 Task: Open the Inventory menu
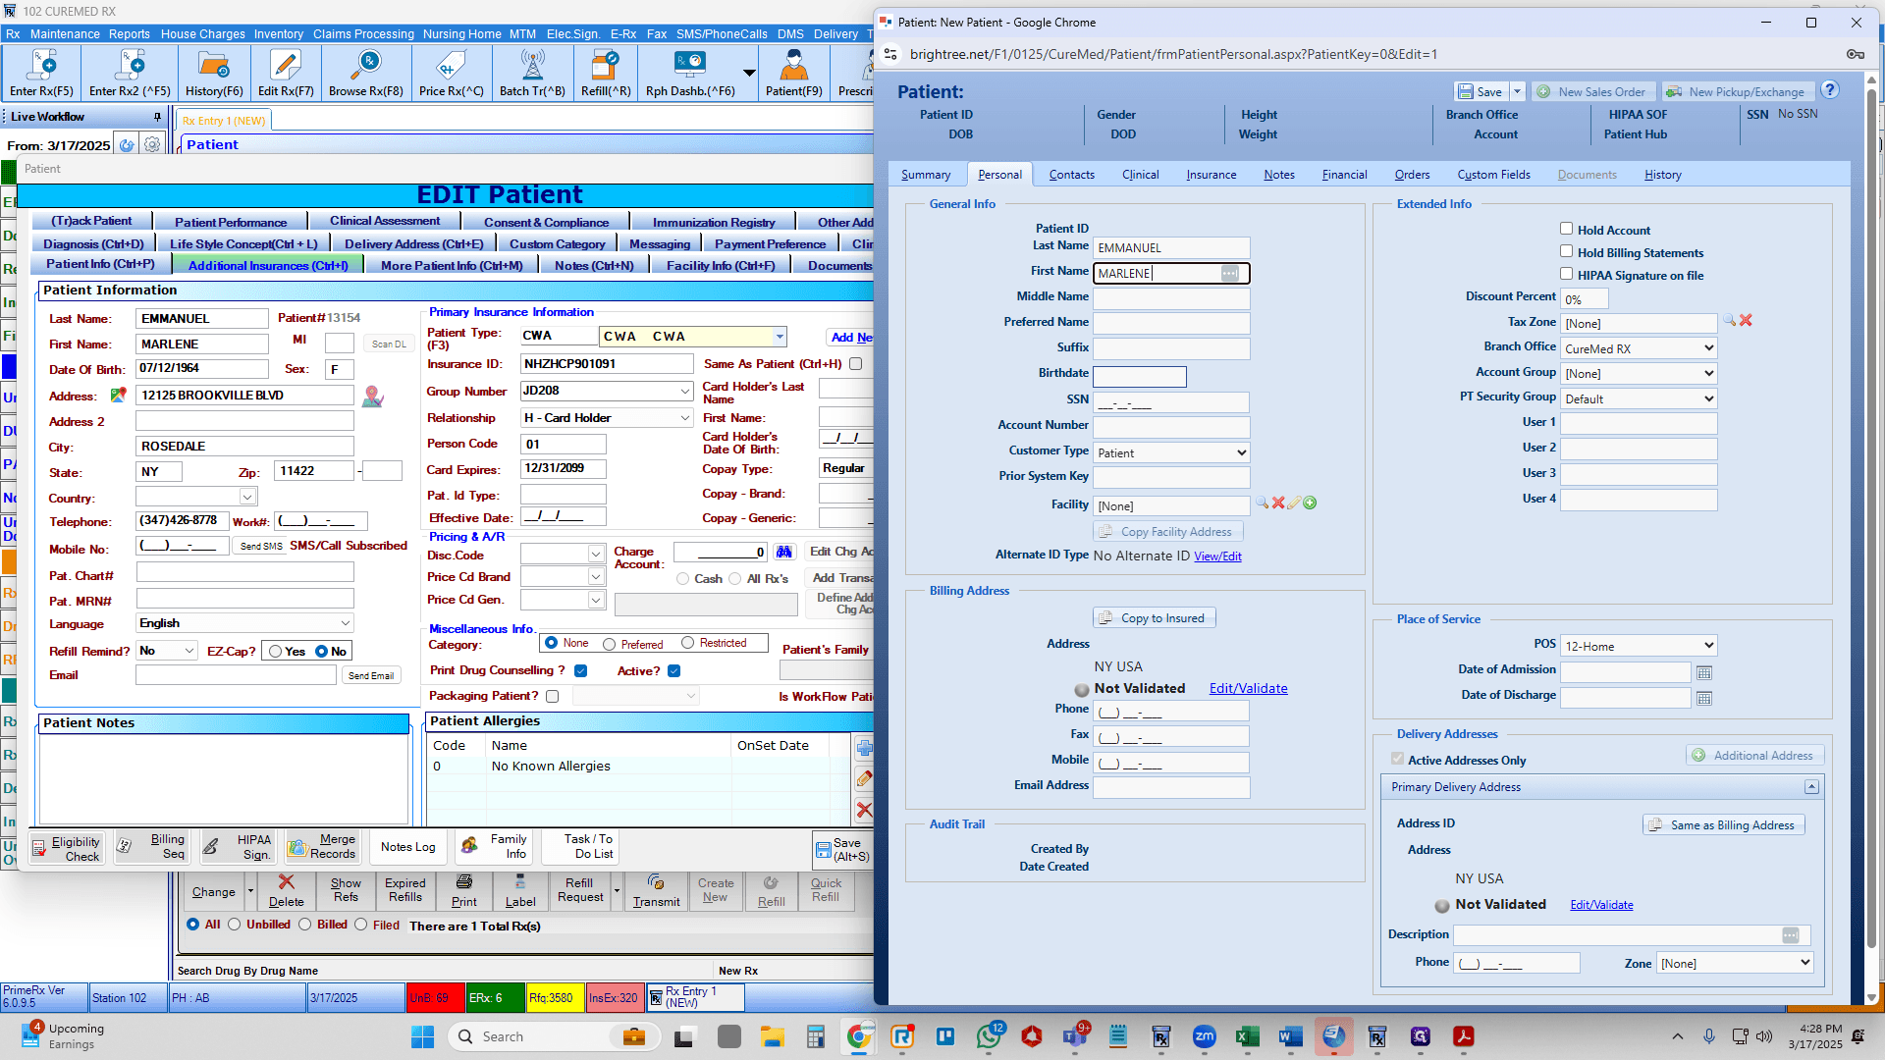[x=279, y=33]
